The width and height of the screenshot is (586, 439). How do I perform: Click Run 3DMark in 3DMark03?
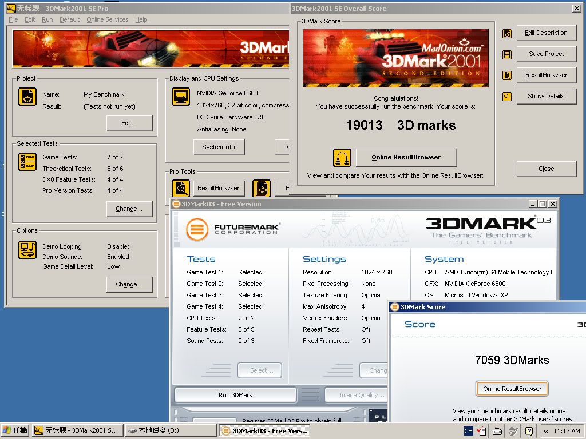[x=235, y=395]
